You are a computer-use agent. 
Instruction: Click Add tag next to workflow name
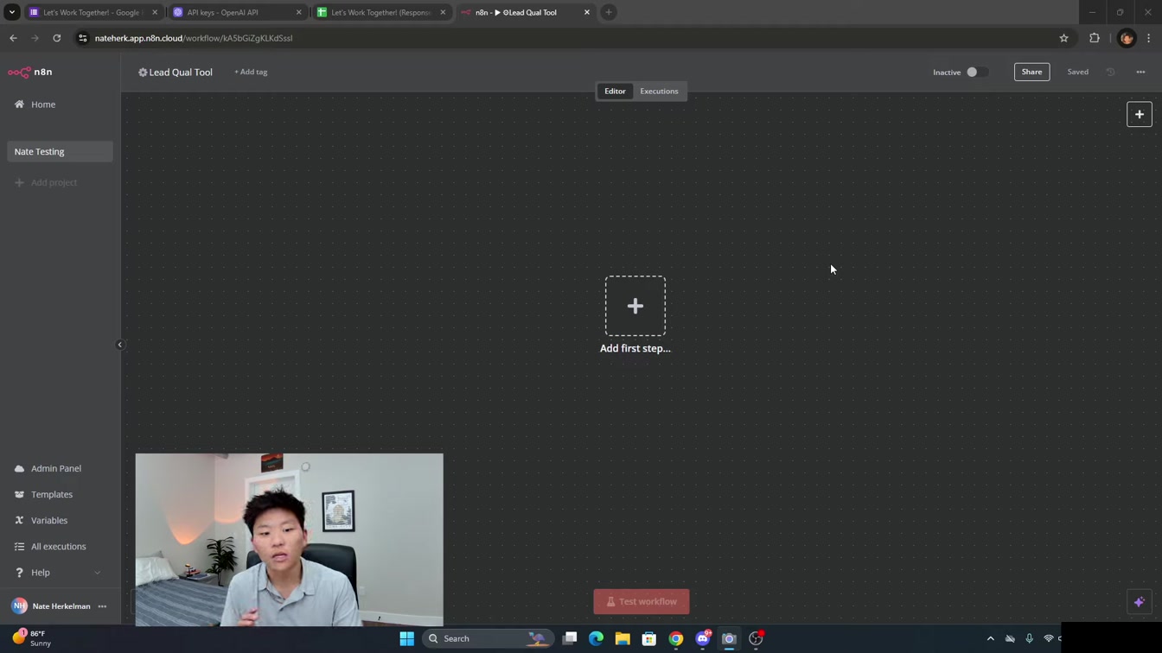(251, 72)
